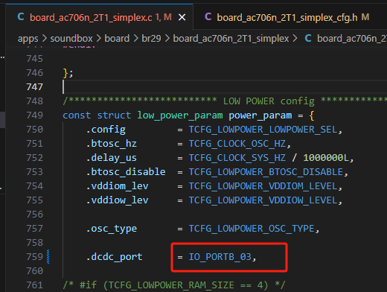Open file name breadcrumb at path end
Viewport: 387px width, 292px height.
(x=351, y=39)
